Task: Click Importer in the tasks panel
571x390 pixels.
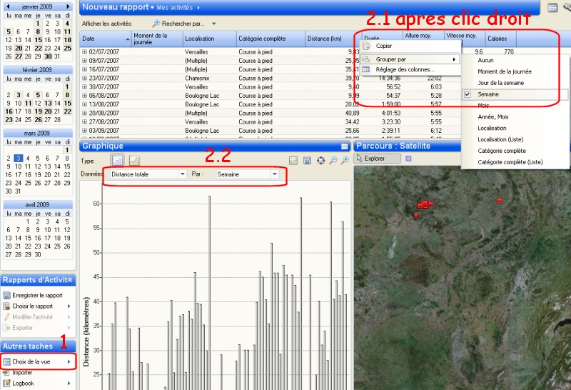Action: (x=22, y=372)
